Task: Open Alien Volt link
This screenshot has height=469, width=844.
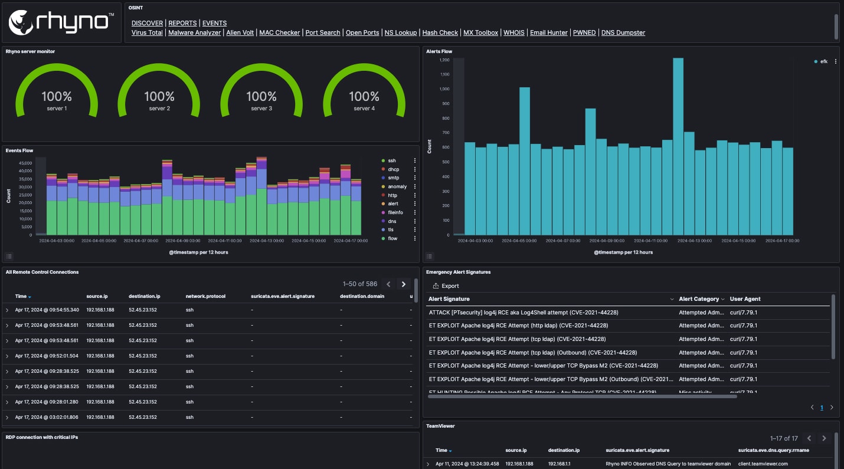Action: coord(240,32)
